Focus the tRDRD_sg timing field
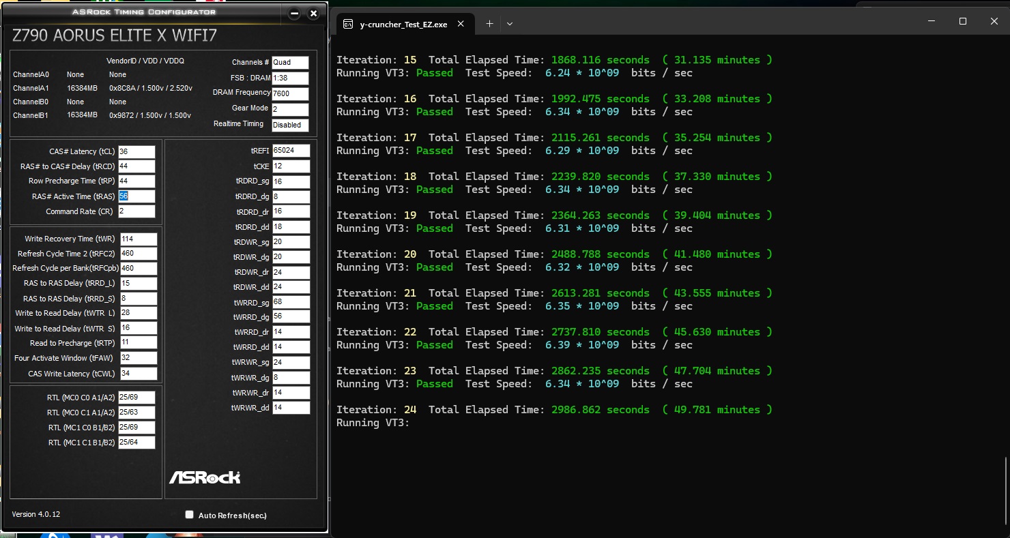This screenshot has height=538, width=1010. click(291, 182)
